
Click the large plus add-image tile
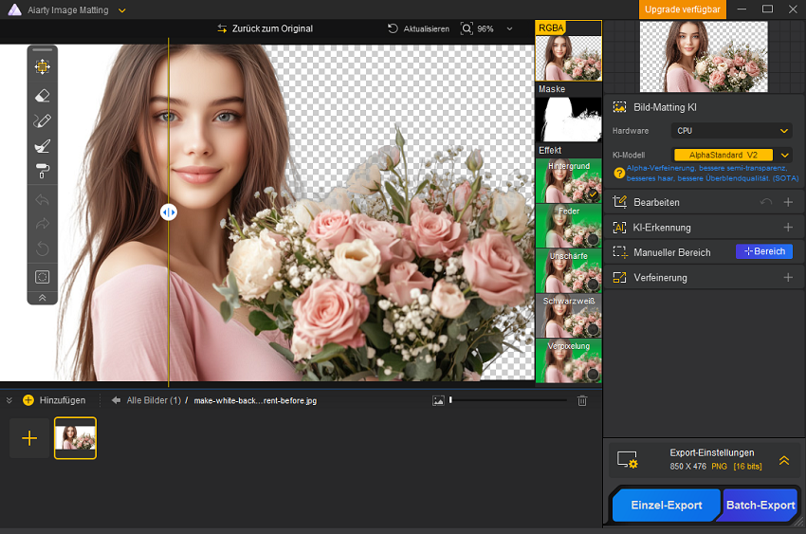[x=29, y=438]
